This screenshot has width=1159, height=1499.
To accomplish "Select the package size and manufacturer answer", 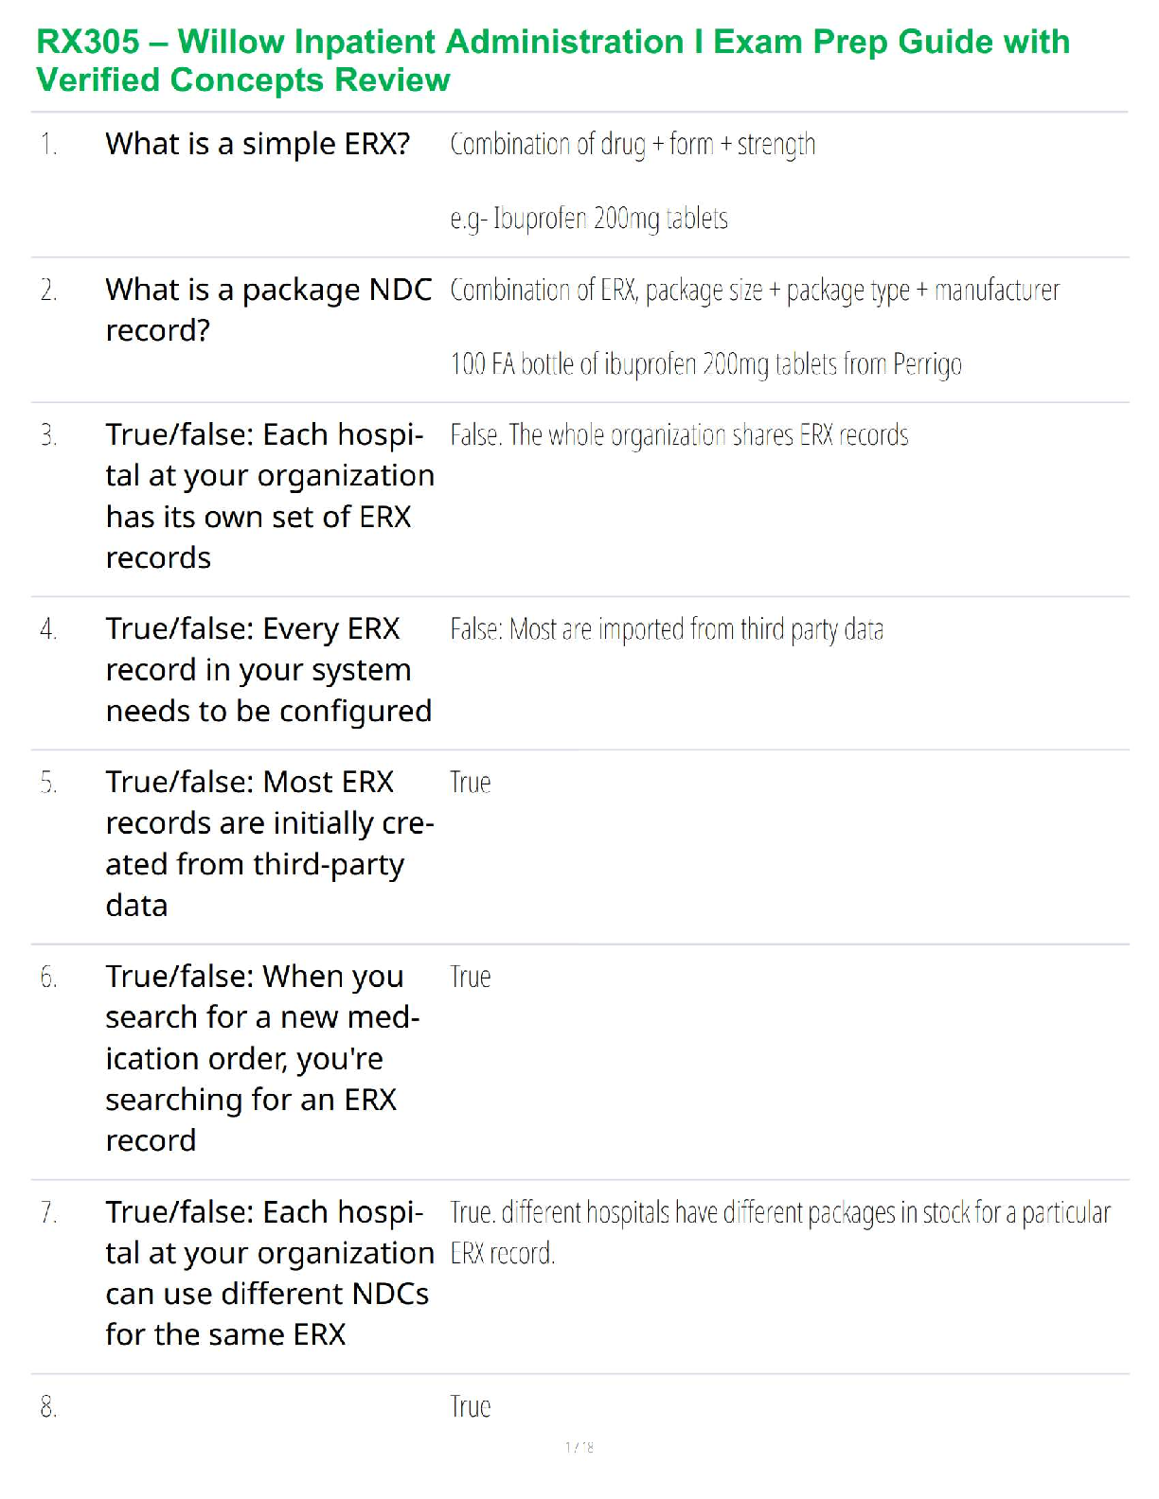I will pyautogui.click(x=755, y=290).
